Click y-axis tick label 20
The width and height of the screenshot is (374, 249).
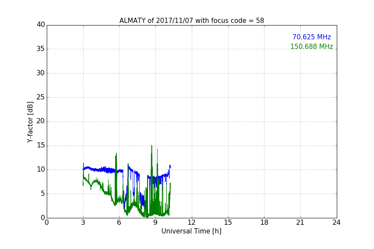point(41,121)
